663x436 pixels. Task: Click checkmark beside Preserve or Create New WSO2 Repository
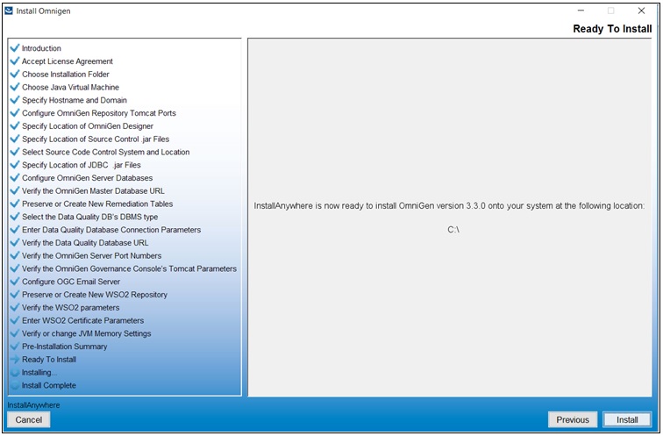click(15, 295)
